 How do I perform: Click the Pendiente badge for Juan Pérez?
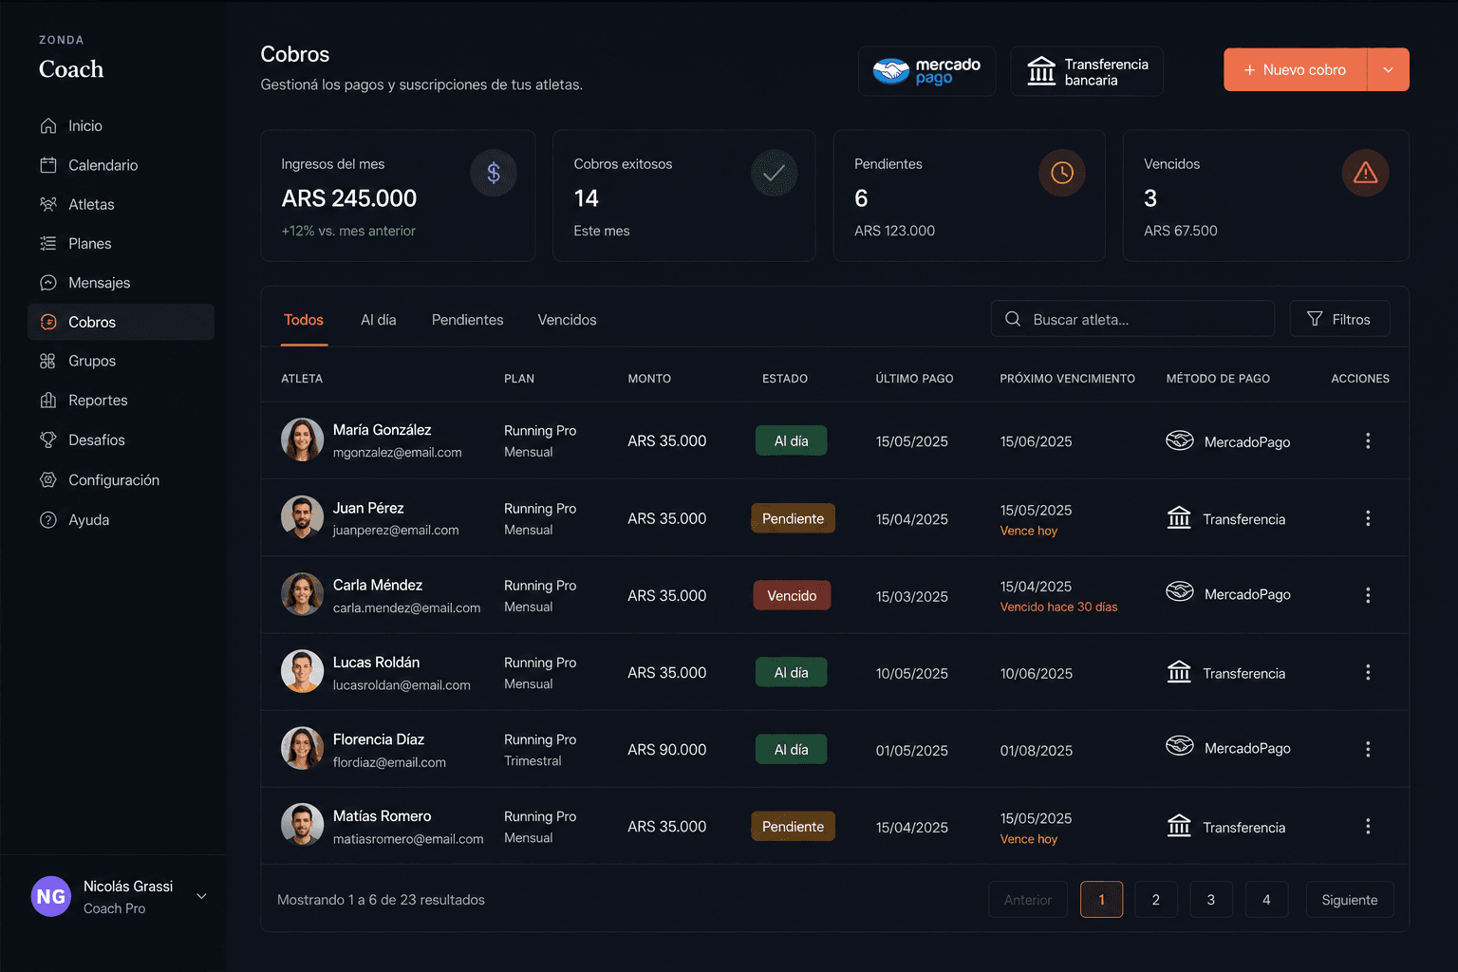tap(794, 518)
